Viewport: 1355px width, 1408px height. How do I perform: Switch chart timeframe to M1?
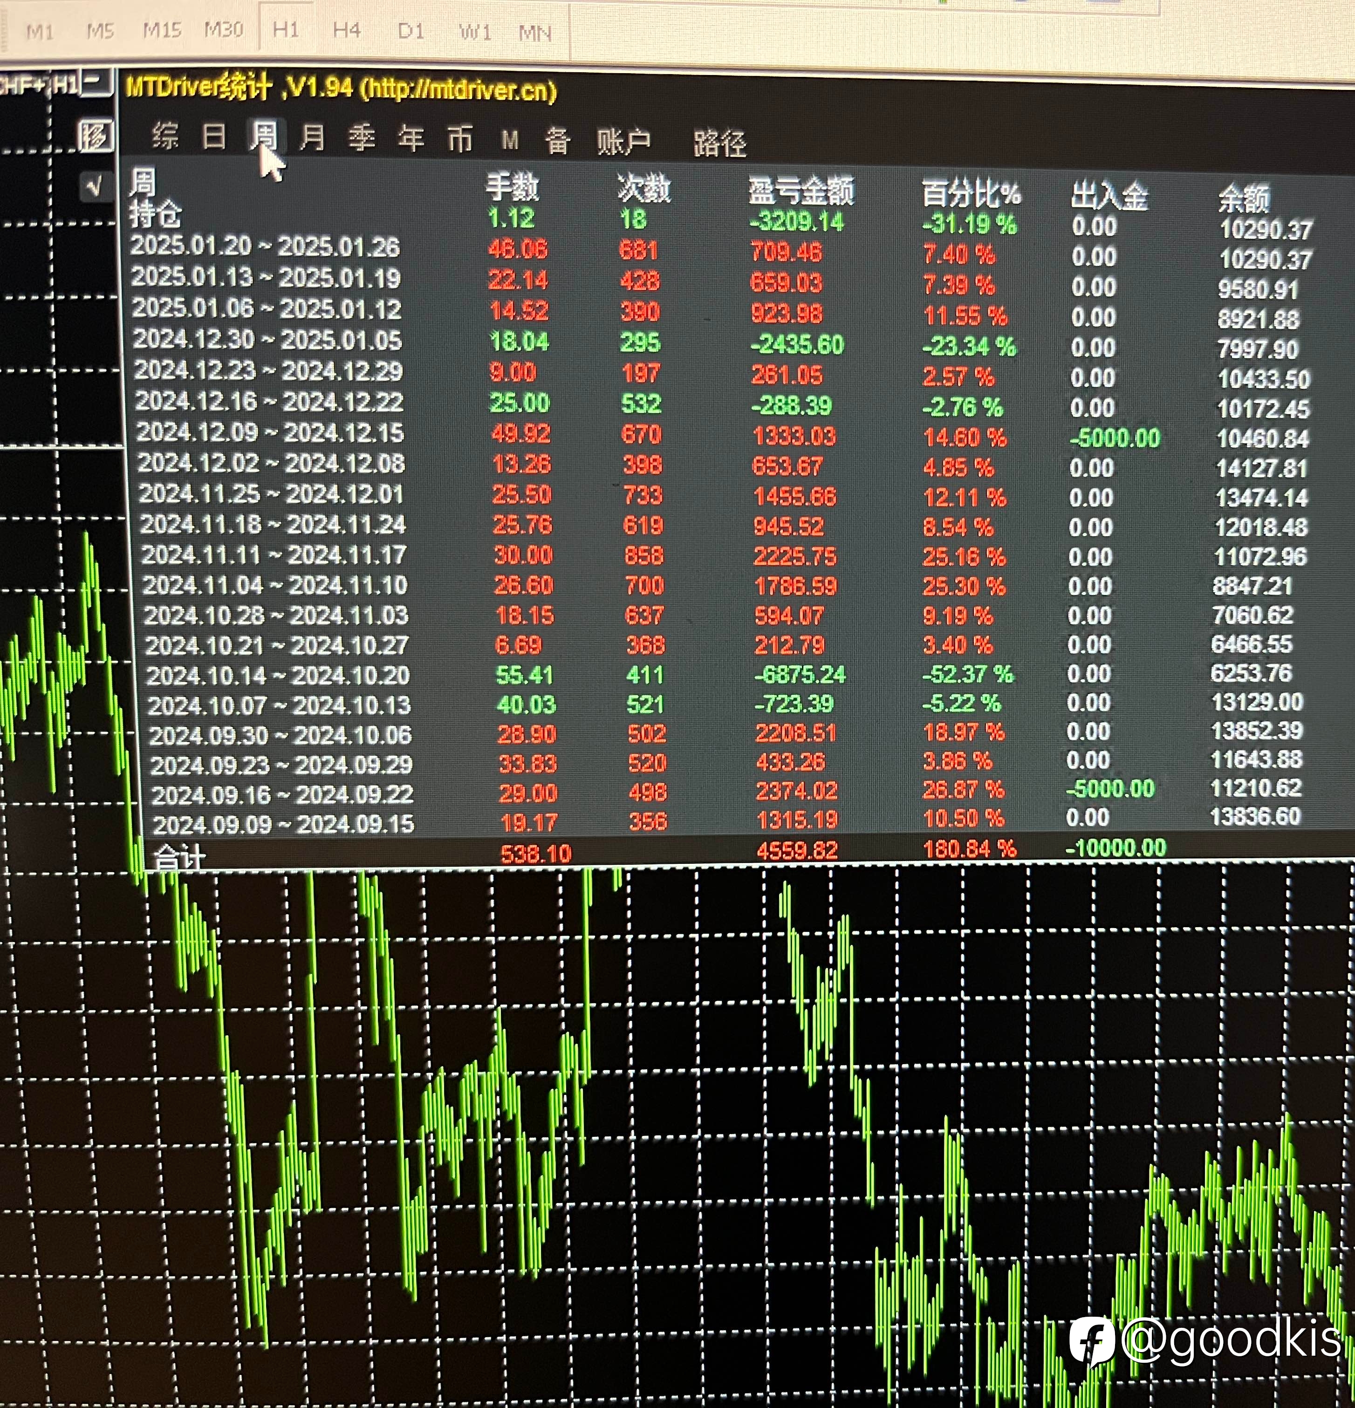(40, 32)
